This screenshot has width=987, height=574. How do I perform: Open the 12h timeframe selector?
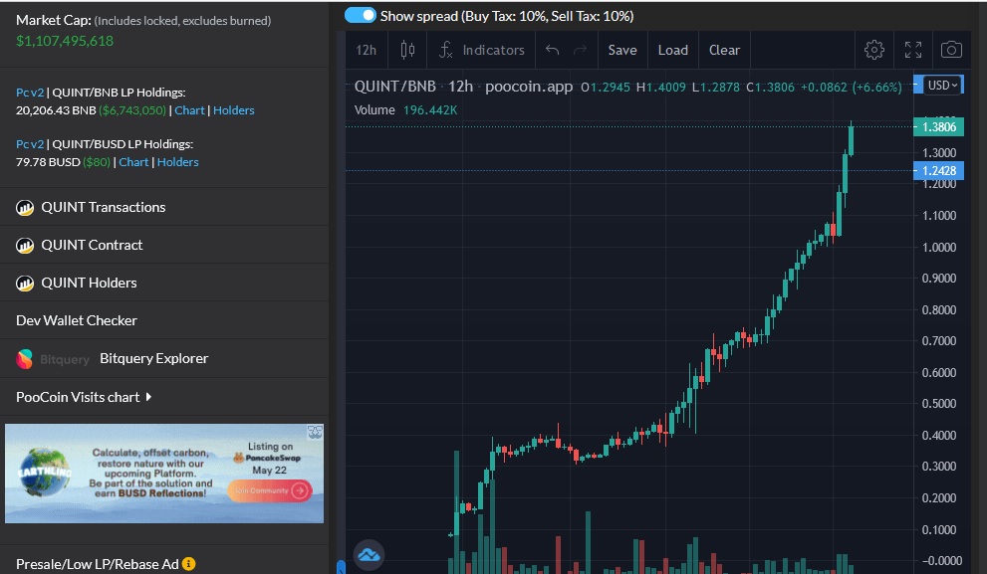tap(366, 51)
